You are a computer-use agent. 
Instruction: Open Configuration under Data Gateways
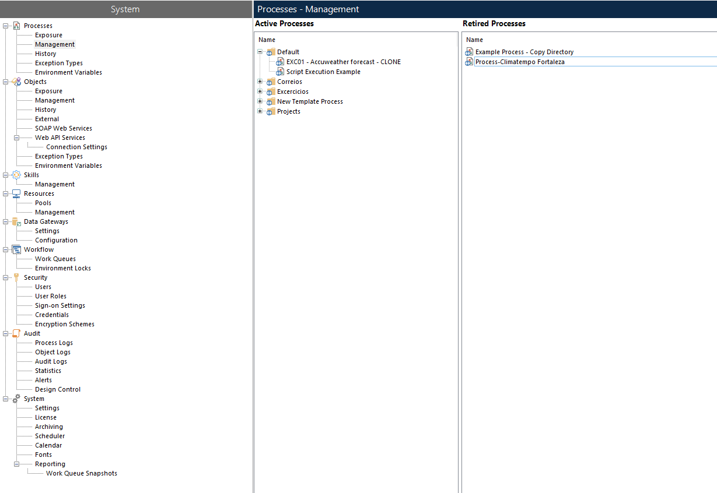(56, 240)
